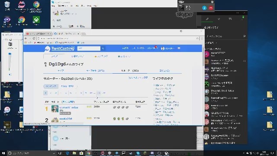Switch to the second pill next to ranking

pos(68,86)
